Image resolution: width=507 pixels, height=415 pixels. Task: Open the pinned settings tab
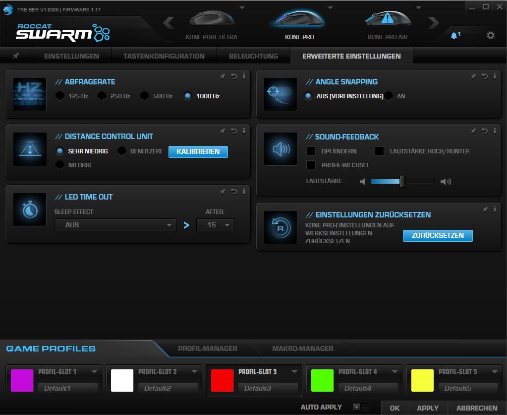pyautogui.click(x=15, y=56)
